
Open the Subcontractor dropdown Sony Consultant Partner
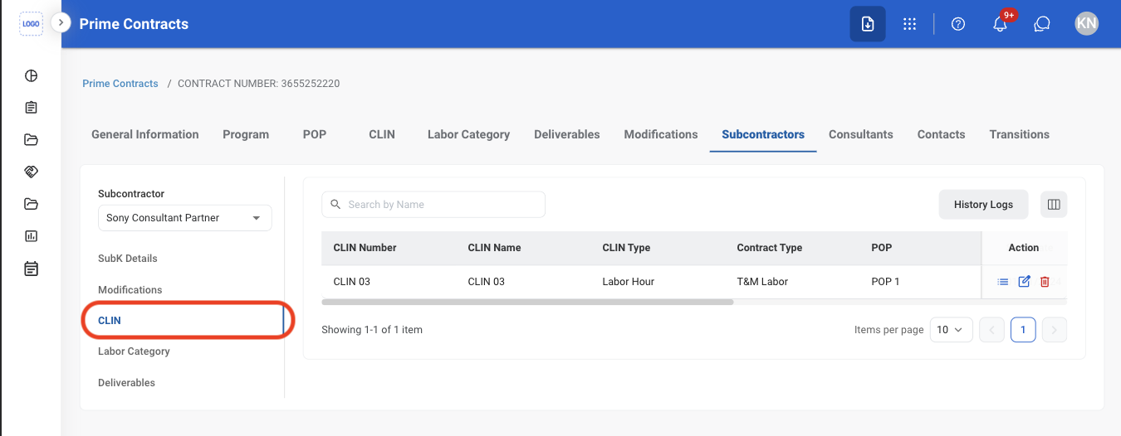184,218
